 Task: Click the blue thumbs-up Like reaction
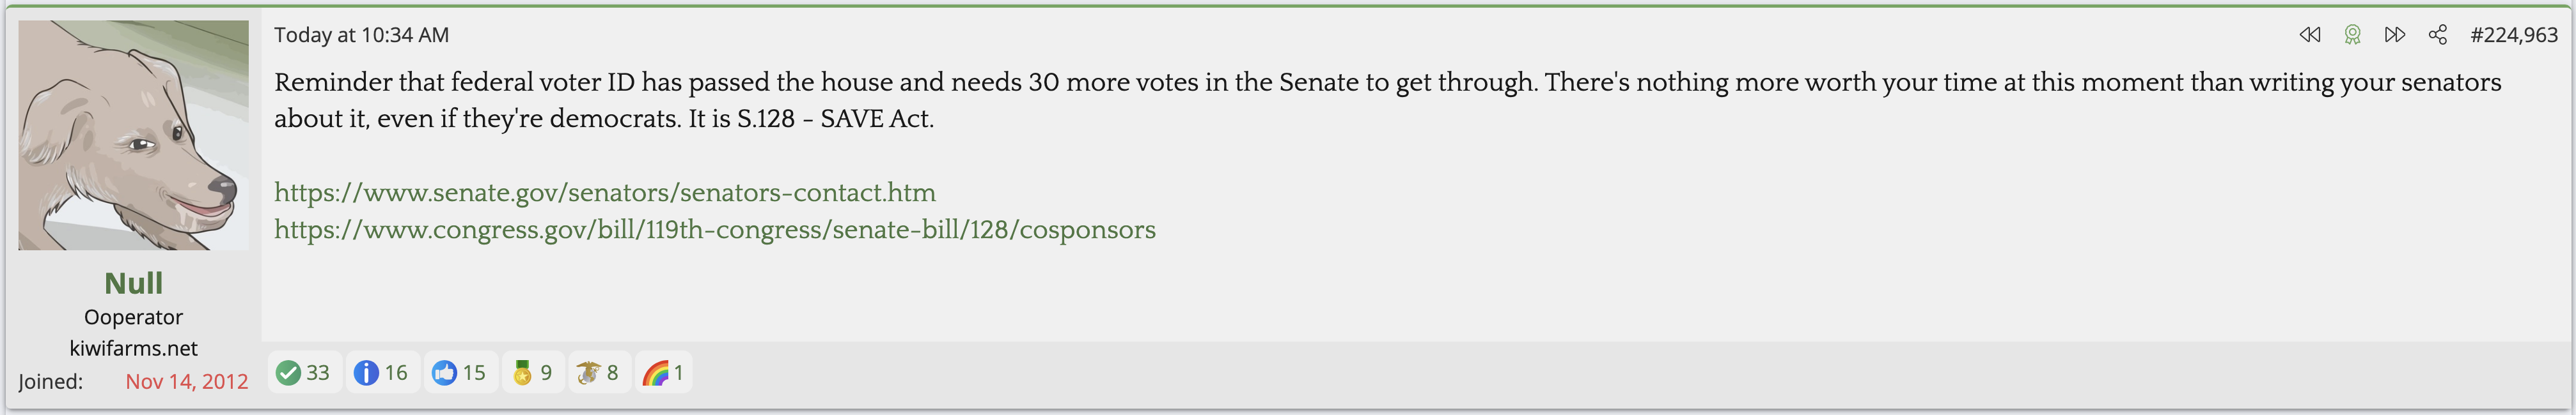[444, 373]
